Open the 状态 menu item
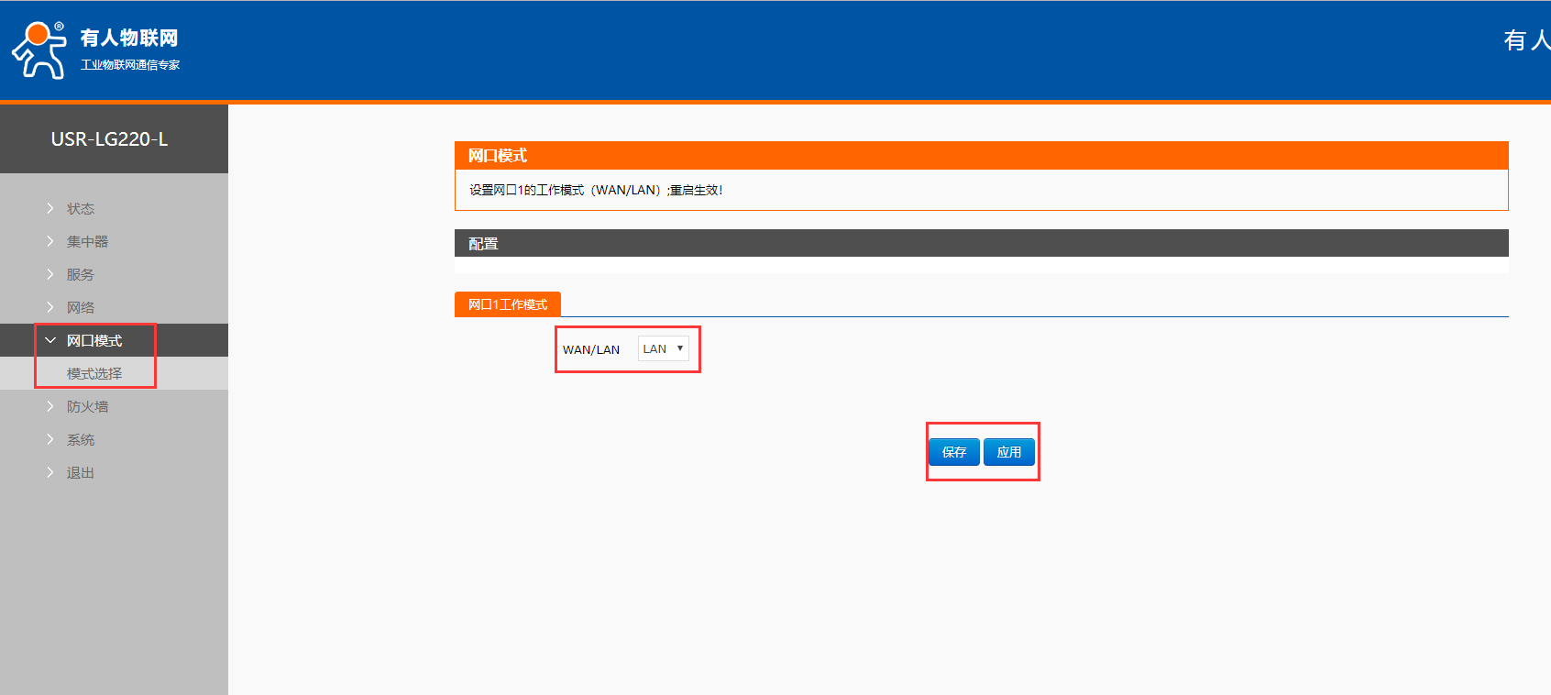The image size is (1551, 695). [81, 209]
